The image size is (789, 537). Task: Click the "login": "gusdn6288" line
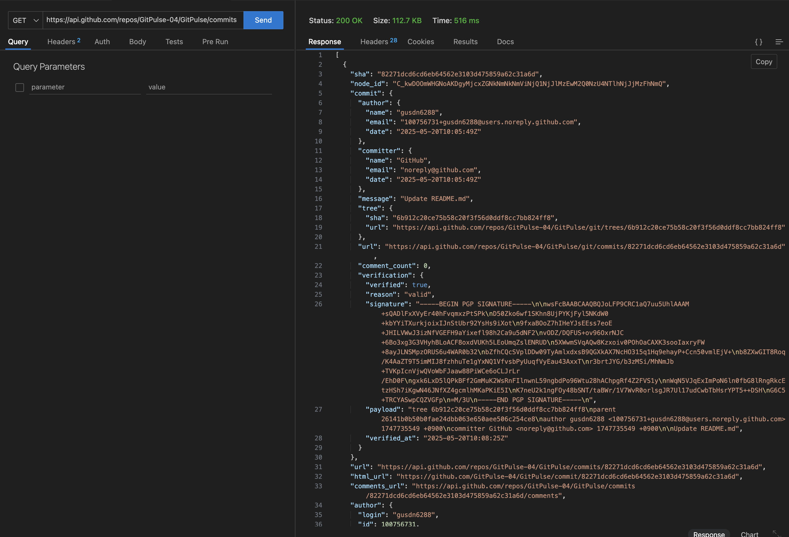tap(398, 515)
